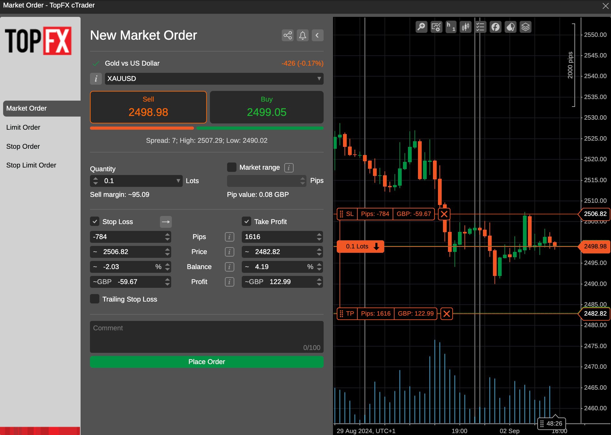This screenshot has height=435, width=611.
Task: Click the 2498.98 current price axis marker
Action: click(x=595, y=247)
